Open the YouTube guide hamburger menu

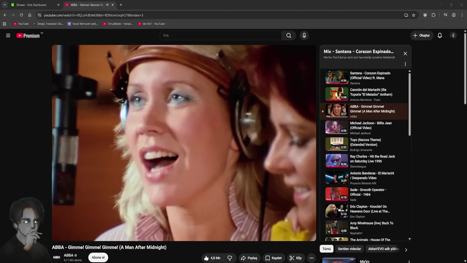point(8,35)
